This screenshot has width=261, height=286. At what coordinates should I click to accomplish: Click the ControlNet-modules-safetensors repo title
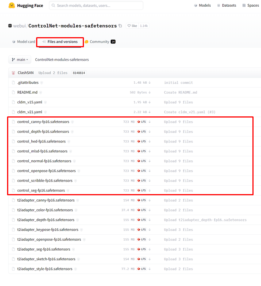pos(73,26)
